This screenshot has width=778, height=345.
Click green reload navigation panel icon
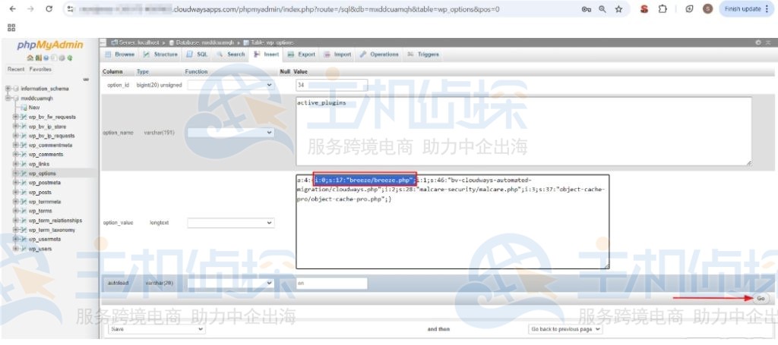point(70,58)
